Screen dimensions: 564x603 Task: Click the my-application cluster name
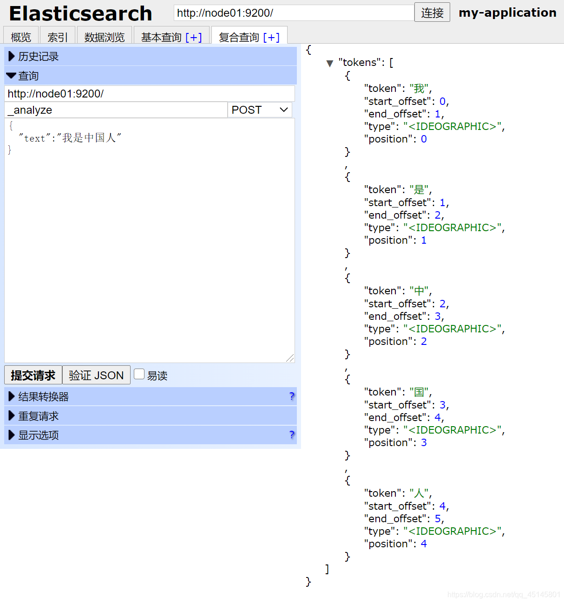pyautogui.click(x=507, y=13)
